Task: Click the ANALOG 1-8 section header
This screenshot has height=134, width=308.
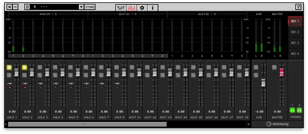Action: tap(48, 14)
